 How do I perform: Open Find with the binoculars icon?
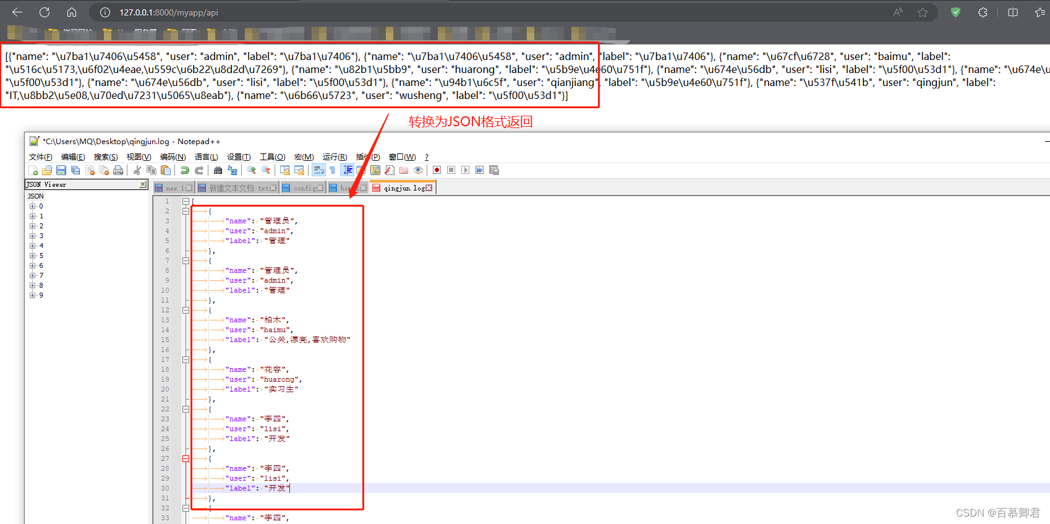[218, 170]
